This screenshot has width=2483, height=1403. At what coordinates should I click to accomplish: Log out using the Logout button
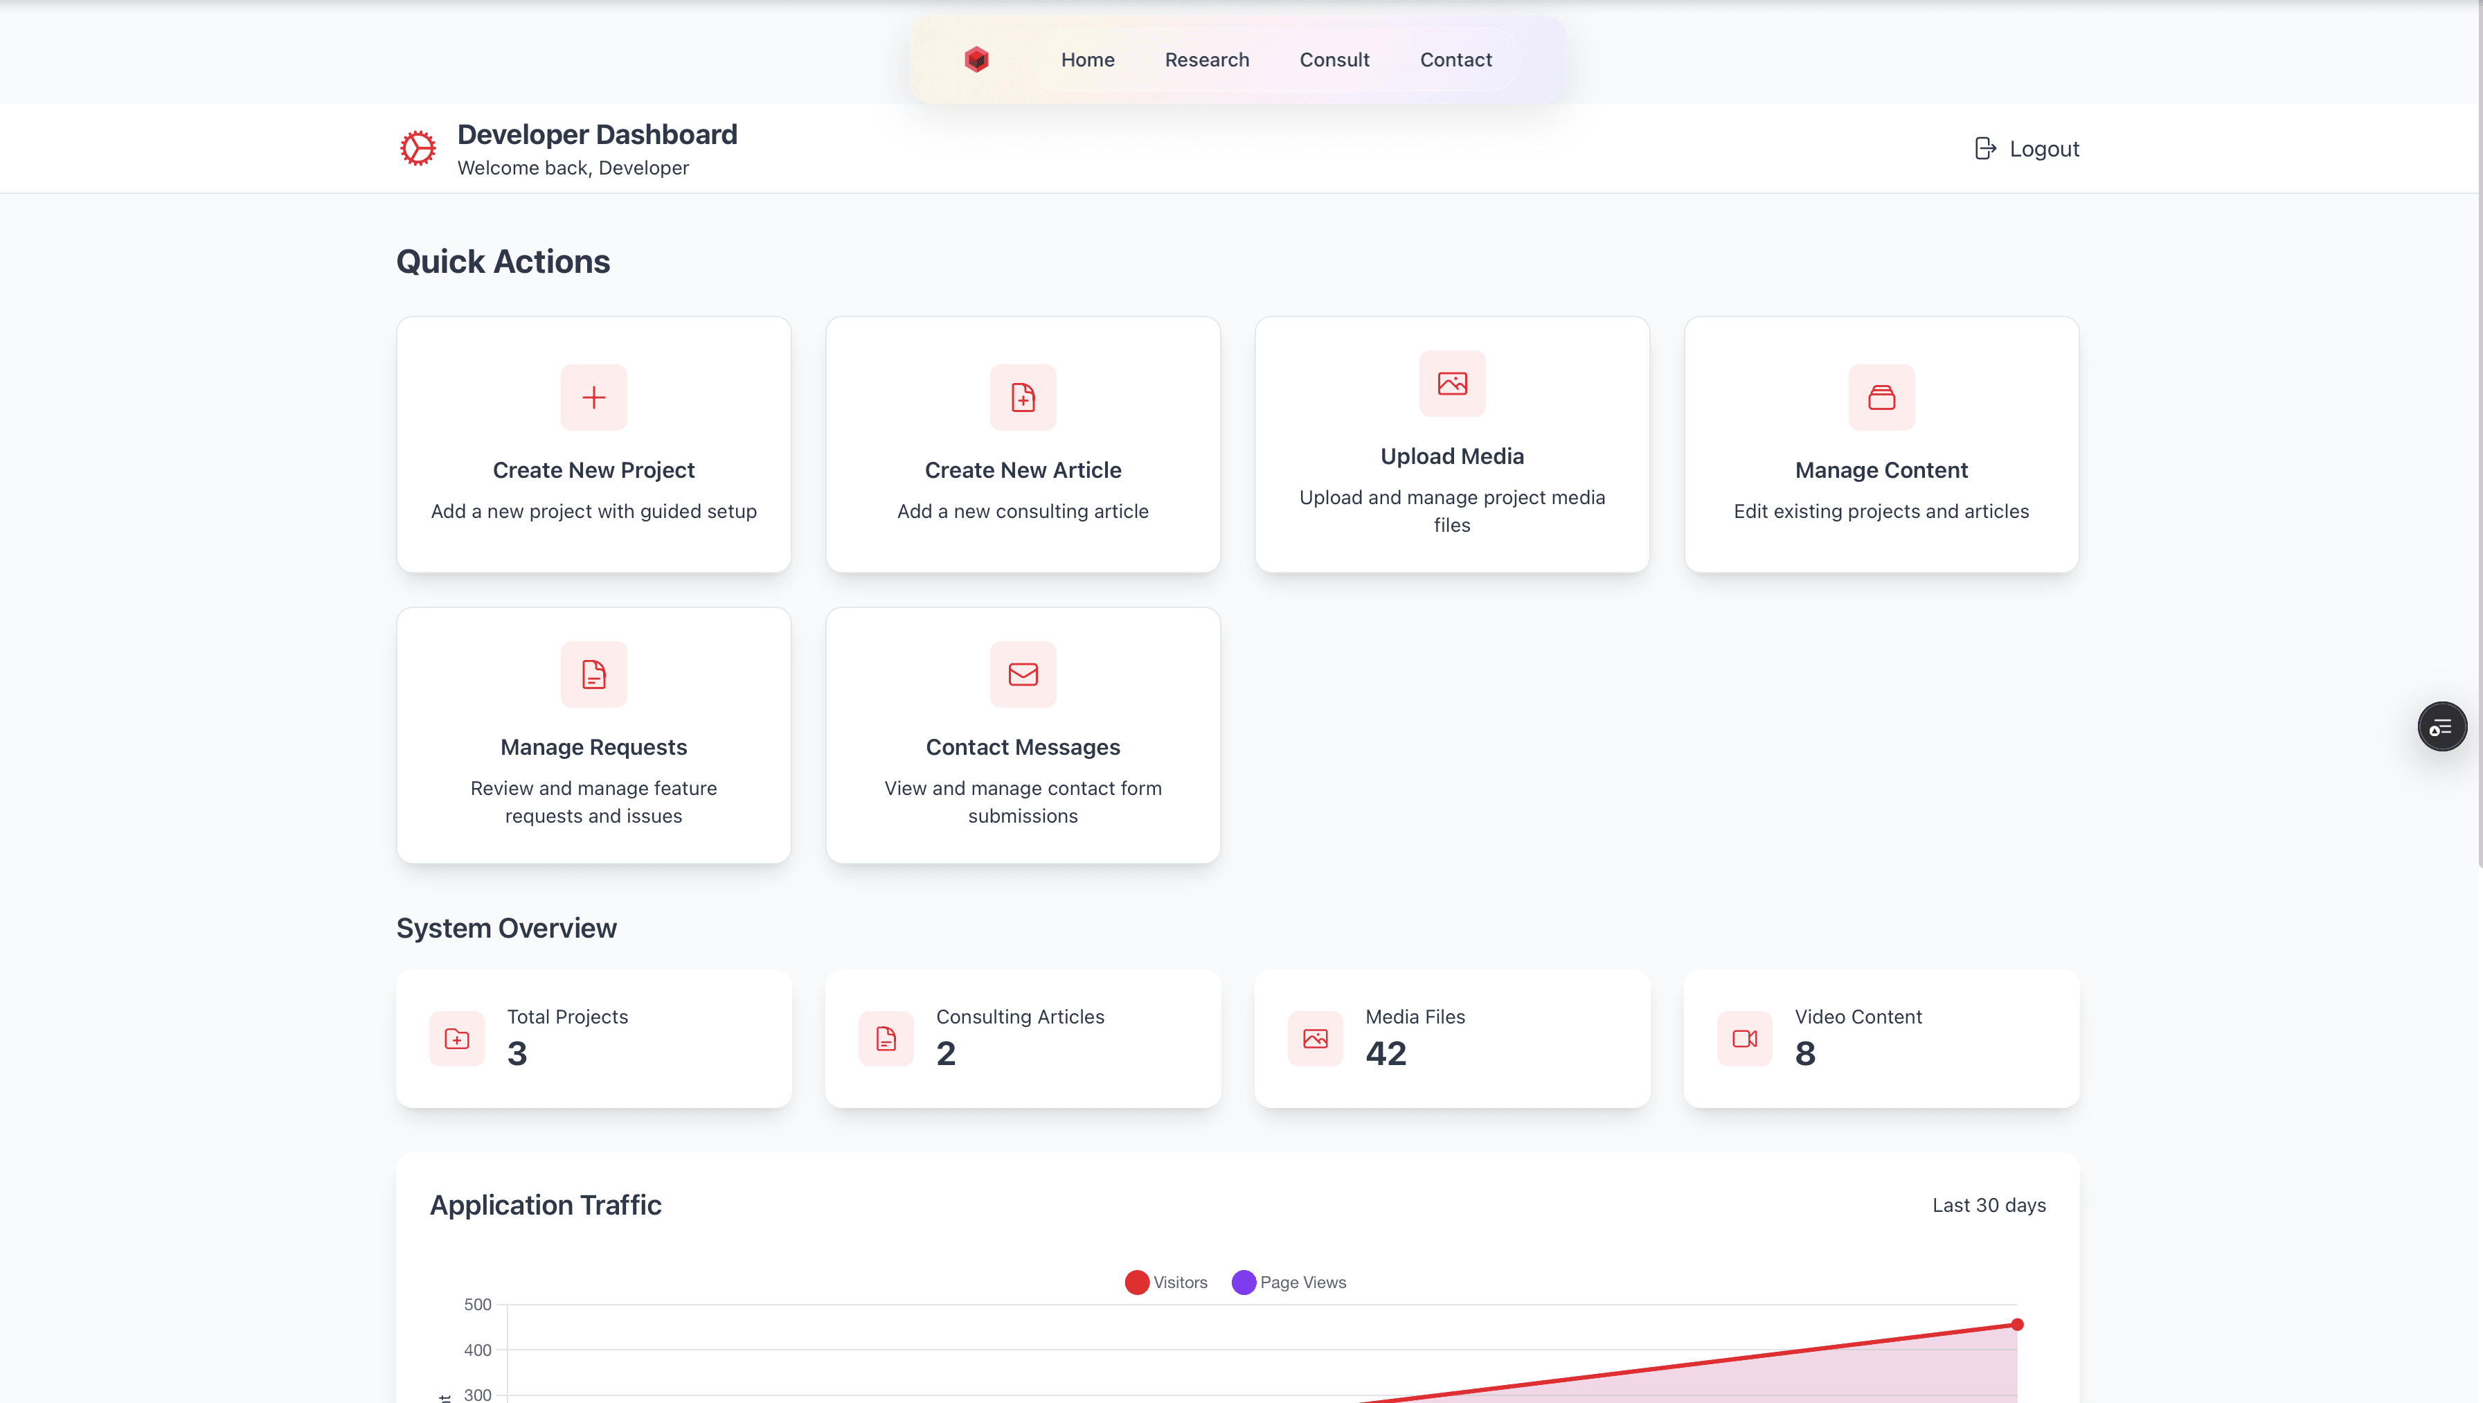[x=2026, y=148]
